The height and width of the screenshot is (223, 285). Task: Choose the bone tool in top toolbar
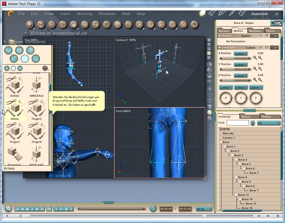click(x=96, y=25)
